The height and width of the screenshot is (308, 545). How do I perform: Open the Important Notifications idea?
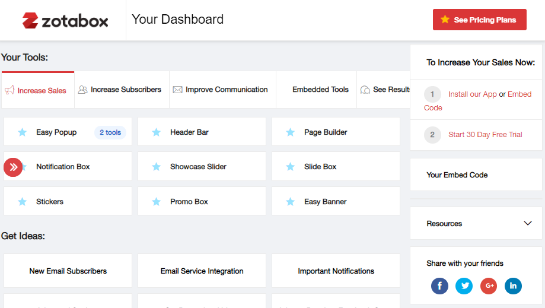click(336, 271)
